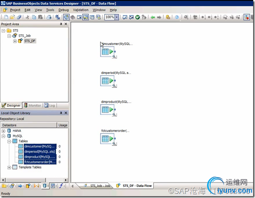
Task: Close the Project Area panel
Action: tap(66, 24)
